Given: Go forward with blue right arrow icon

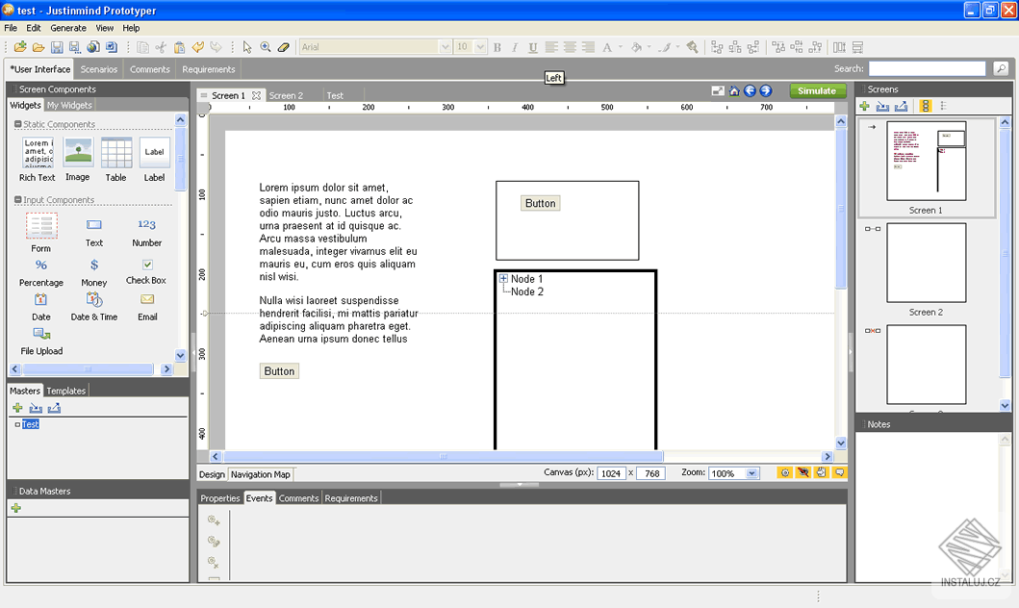Looking at the screenshot, I should [x=766, y=91].
